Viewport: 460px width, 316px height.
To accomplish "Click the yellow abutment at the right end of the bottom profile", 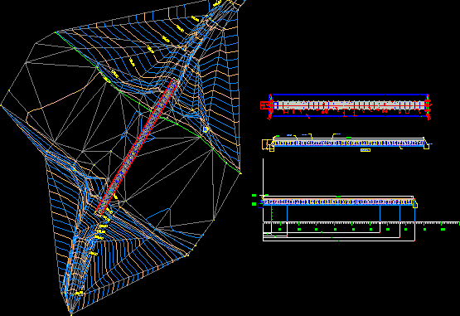I will tap(415, 204).
